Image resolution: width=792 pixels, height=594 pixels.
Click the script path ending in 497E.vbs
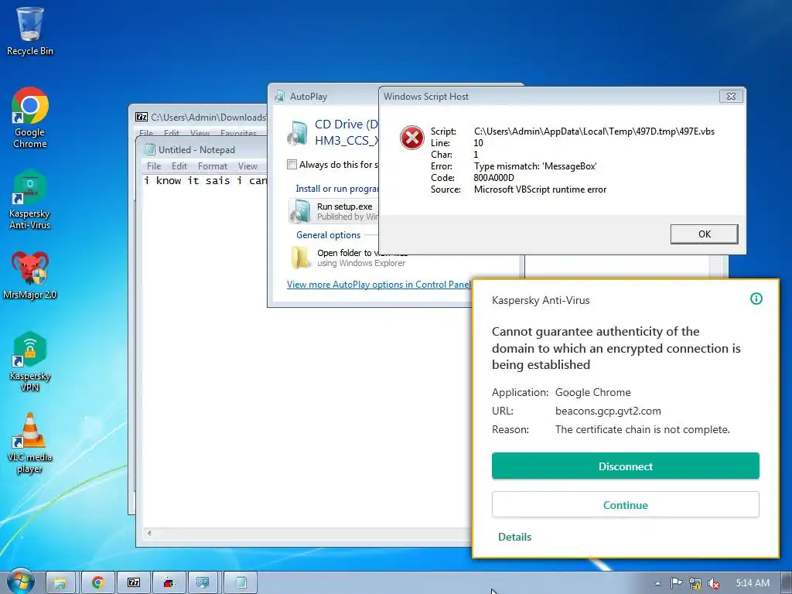pyautogui.click(x=594, y=131)
